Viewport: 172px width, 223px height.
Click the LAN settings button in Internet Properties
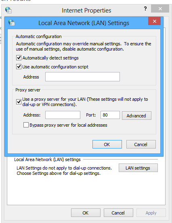coord(138,168)
